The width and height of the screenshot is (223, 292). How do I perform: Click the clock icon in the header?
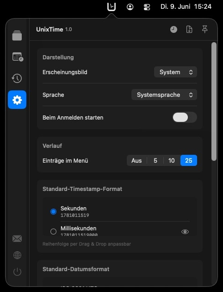coord(173,29)
